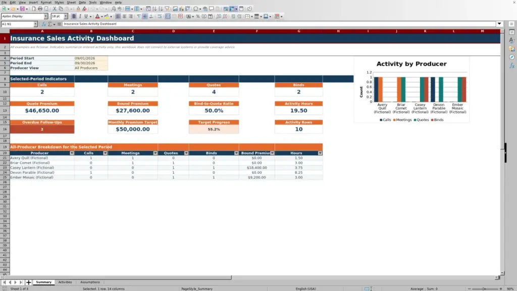Click inside the formula input line

[279, 24]
